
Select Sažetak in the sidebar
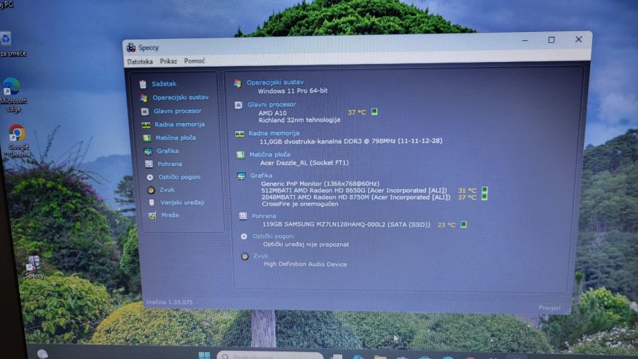point(164,83)
